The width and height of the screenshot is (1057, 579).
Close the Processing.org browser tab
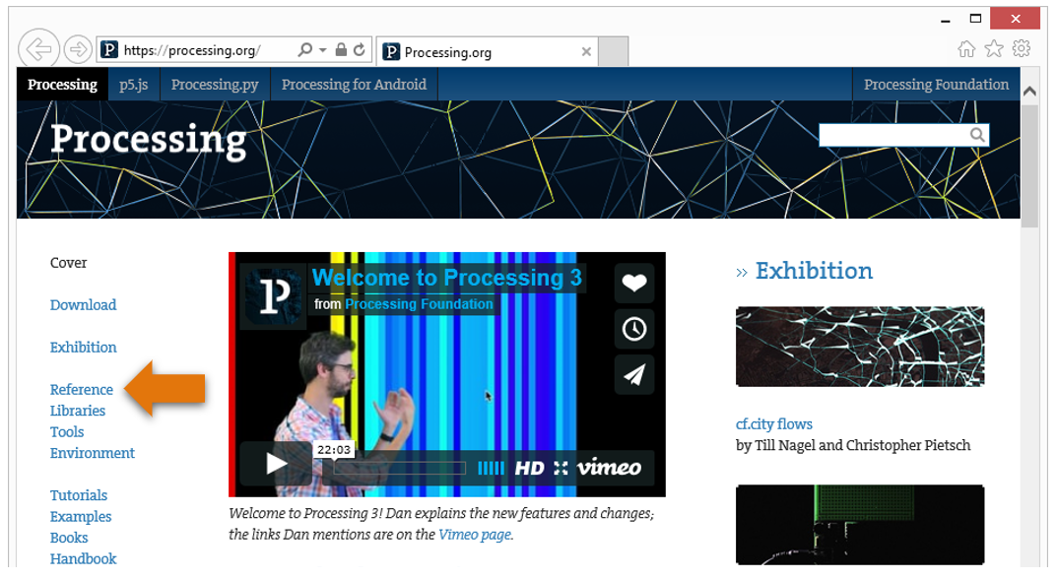pyautogui.click(x=586, y=51)
